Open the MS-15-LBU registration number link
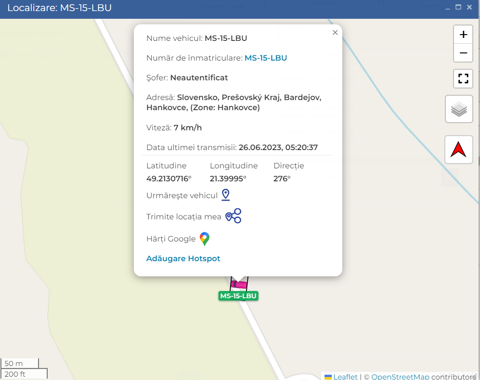480x380 pixels. (x=266, y=58)
